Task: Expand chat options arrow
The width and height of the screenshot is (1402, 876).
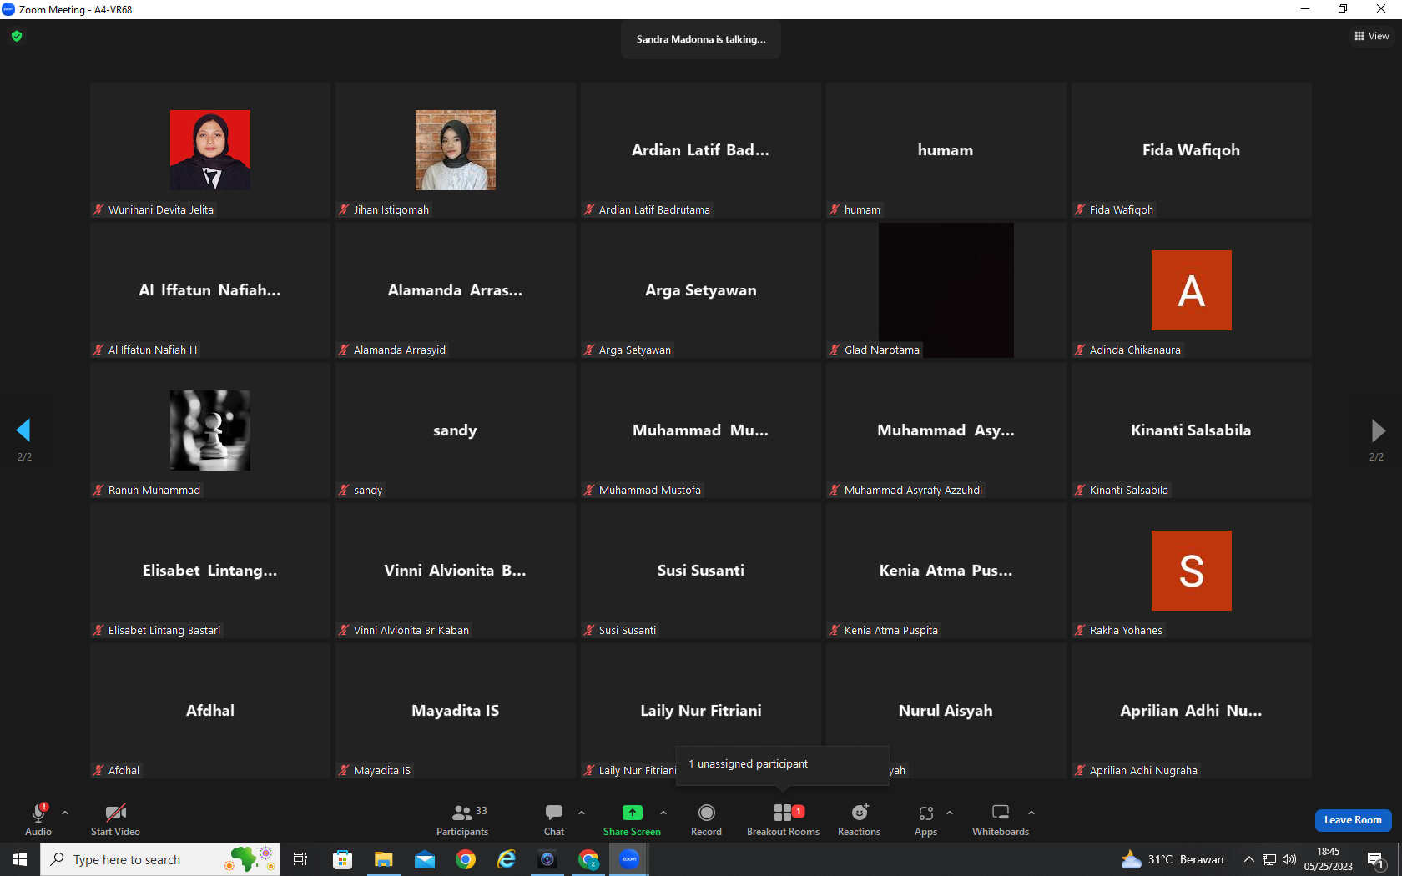Action: [582, 812]
